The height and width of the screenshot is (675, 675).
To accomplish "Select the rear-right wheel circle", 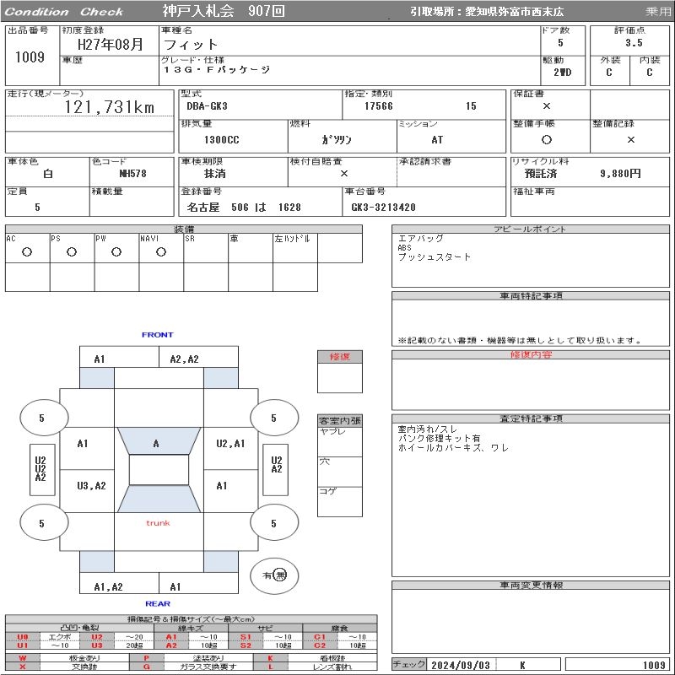I will tap(273, 523).
